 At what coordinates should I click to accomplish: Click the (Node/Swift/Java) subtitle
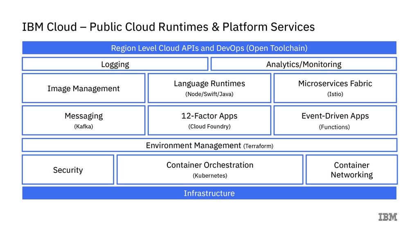209,94
